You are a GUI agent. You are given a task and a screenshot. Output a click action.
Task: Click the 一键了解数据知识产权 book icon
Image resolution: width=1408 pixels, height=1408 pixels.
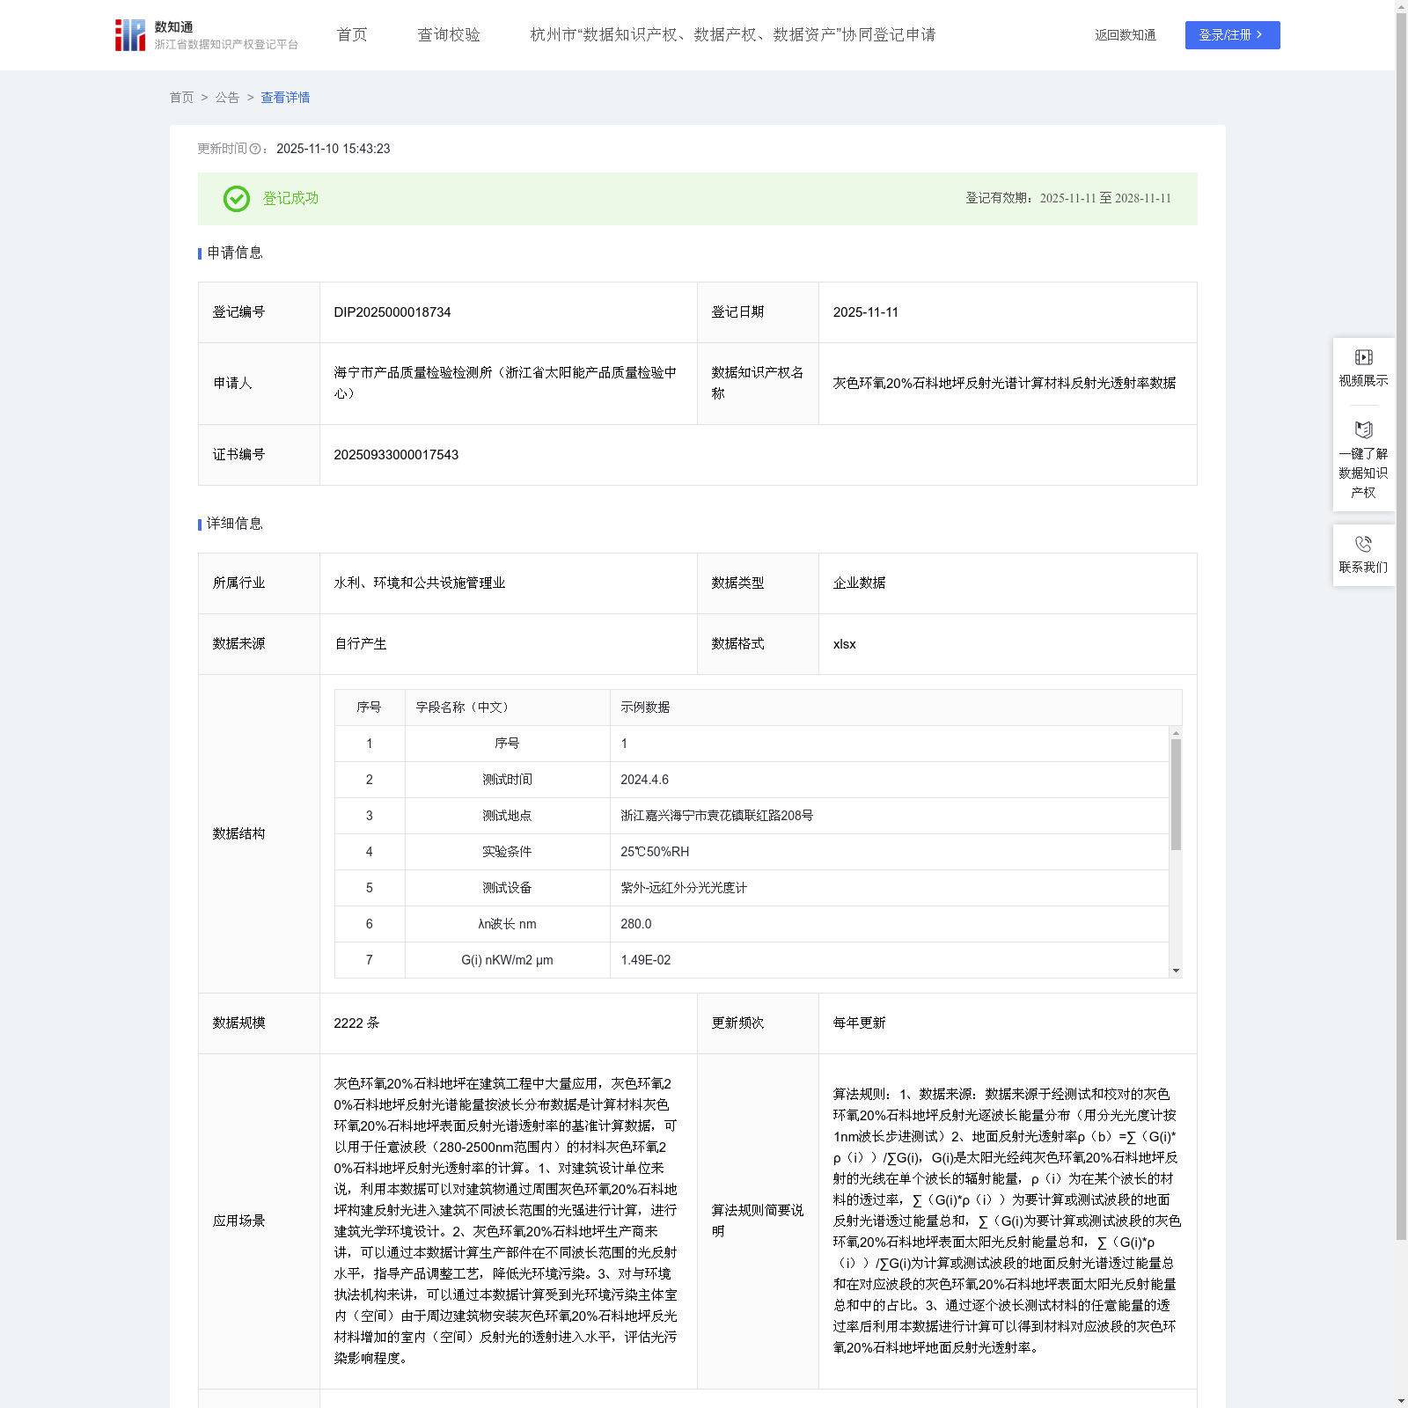click(x=1363, y=430)
